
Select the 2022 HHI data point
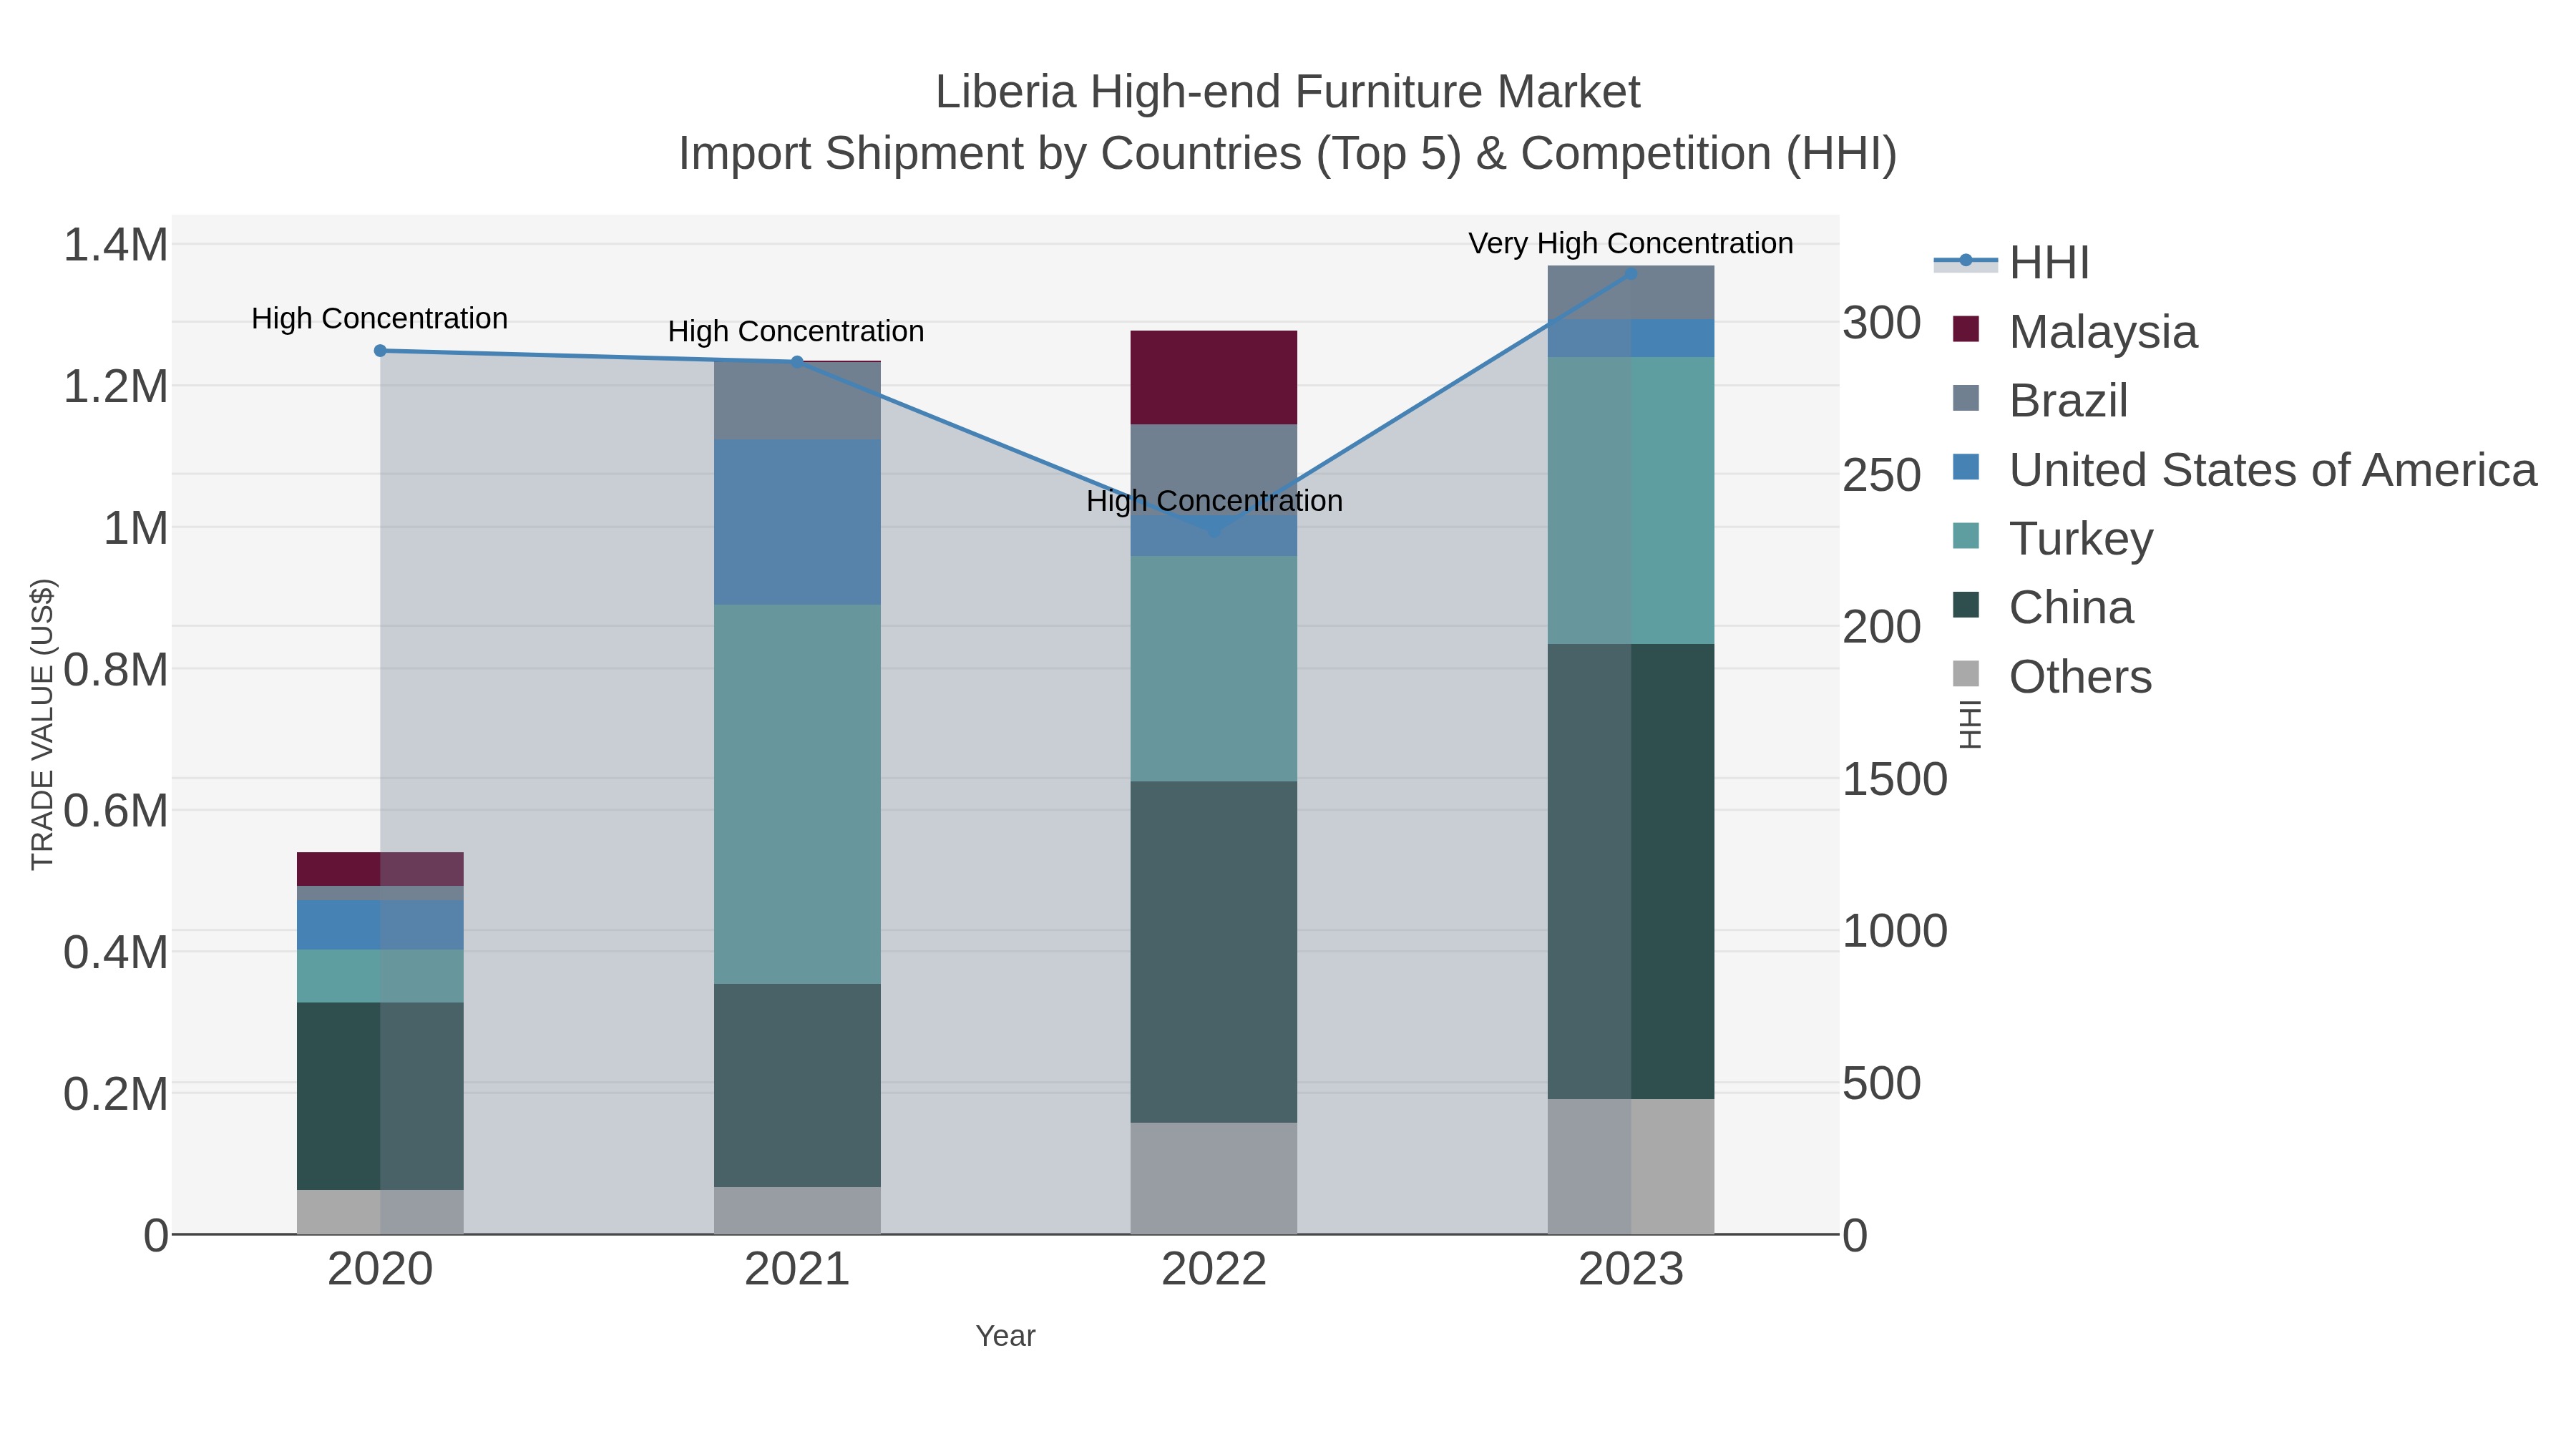point(1214,531)
